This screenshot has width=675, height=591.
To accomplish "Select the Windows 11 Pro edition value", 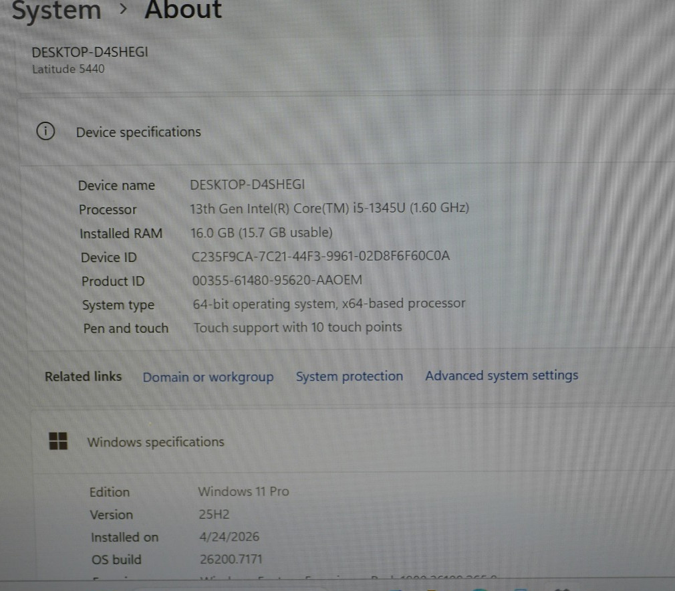I will tap(244, 491).
